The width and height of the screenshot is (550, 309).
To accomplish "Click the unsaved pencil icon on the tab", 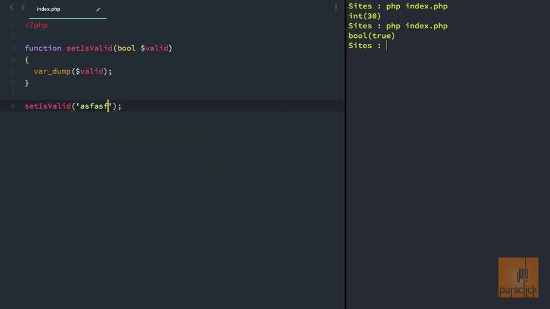I will coord(98,9).
